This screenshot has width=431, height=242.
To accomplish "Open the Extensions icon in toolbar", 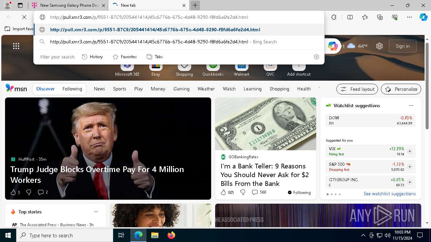I will click(x=334, y=17).
